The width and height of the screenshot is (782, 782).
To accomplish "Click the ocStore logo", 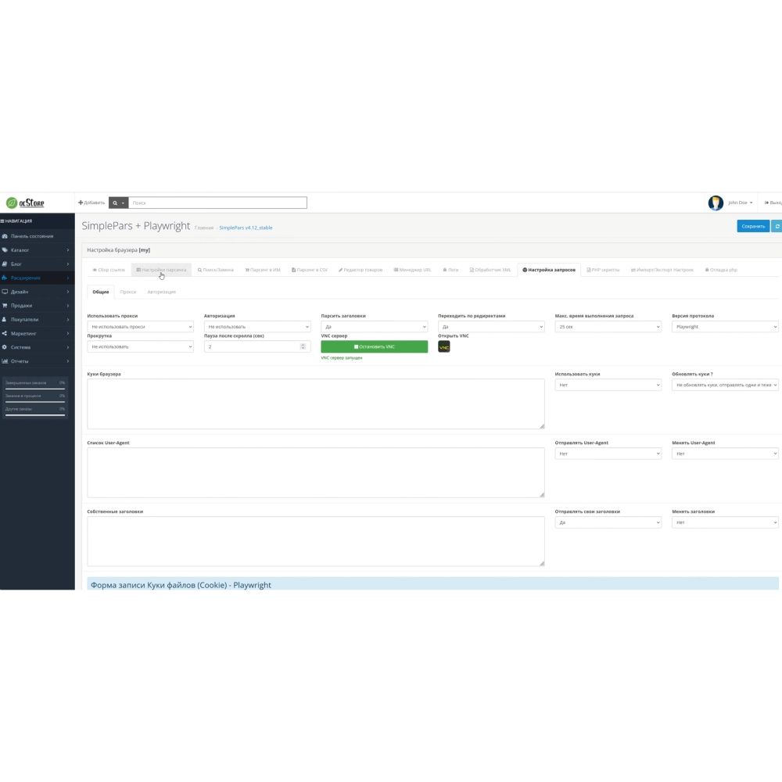I will coord(26,203).
